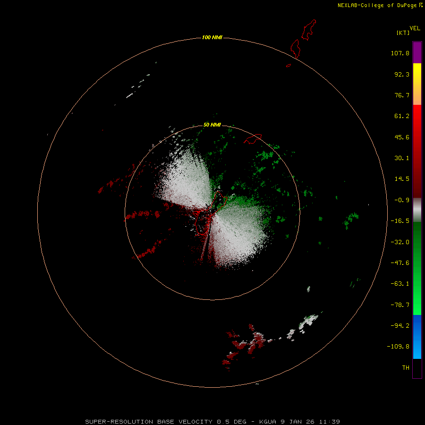This screenshot has height=425, width=425.
Task: Click the -109.8 legend value
Action: [x=398, y=347]
